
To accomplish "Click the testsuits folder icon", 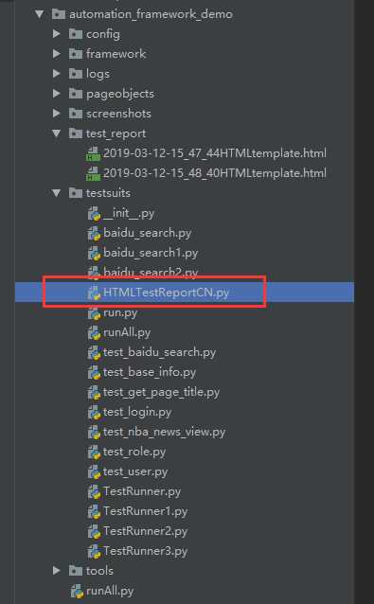I will pos(76,192).
